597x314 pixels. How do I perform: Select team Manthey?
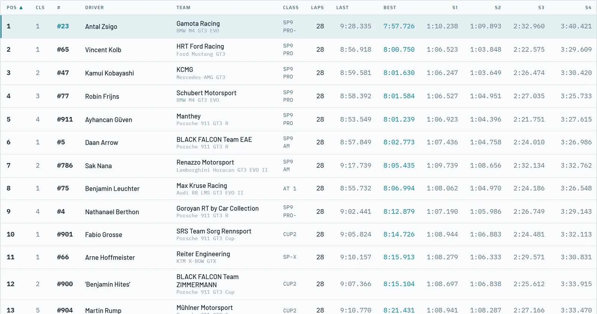(x=188, y=116)
